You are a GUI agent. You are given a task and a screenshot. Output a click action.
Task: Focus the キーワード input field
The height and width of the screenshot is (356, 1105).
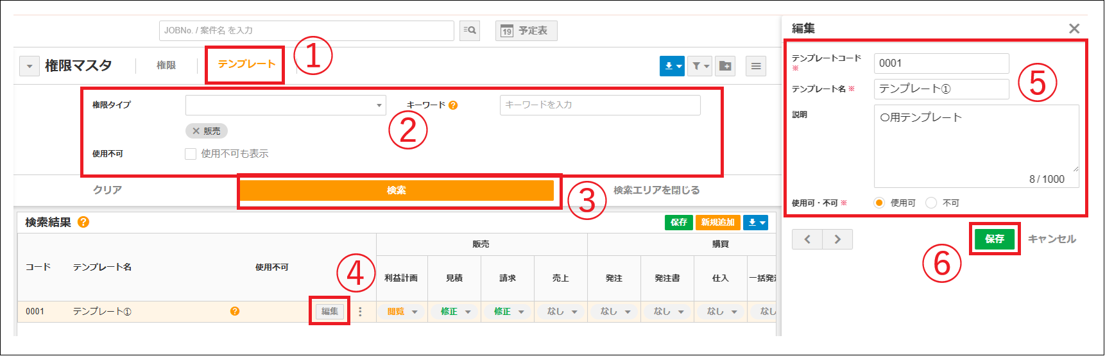point(600,105)
